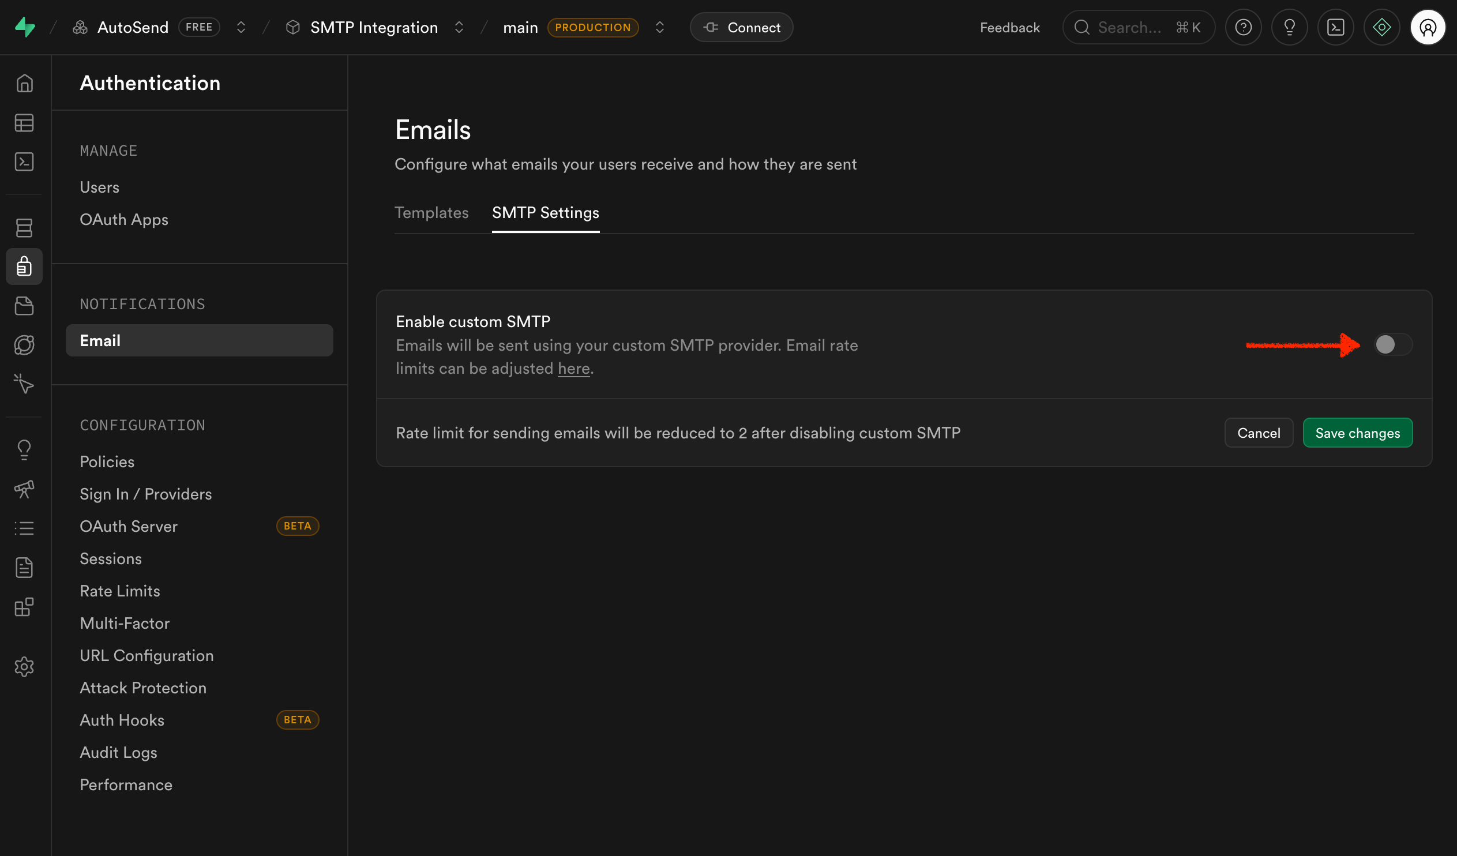Follow the 'here' rate limits link
The image size is (1457, 856).
point(573,369)
